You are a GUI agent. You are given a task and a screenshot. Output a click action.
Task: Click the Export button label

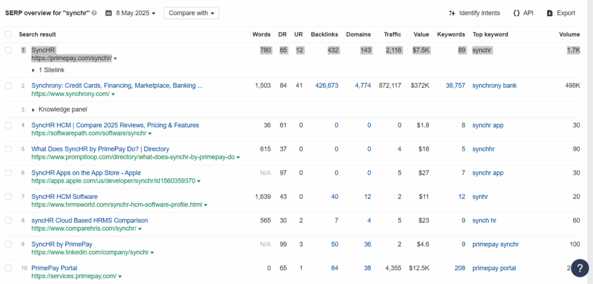566,13
